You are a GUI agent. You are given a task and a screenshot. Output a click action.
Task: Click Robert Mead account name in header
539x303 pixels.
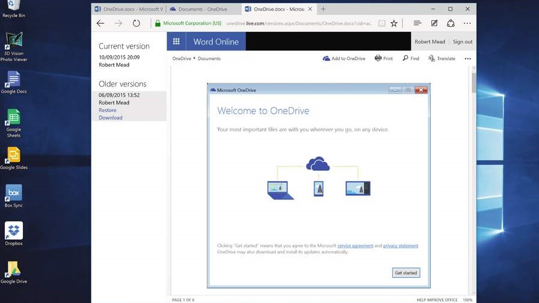click(x=430, y=41)
